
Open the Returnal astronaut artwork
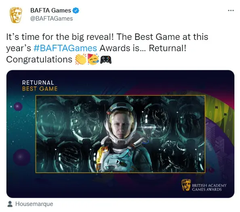120,134
